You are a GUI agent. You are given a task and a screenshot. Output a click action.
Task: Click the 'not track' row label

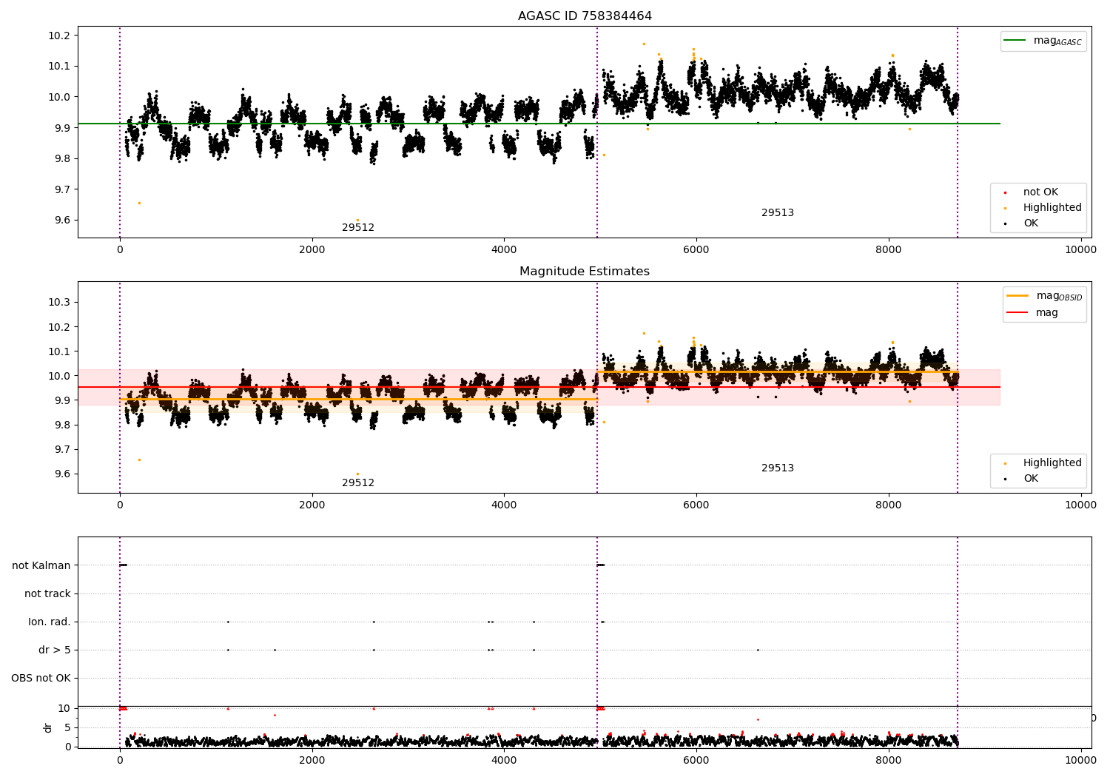tap(47, 594)
